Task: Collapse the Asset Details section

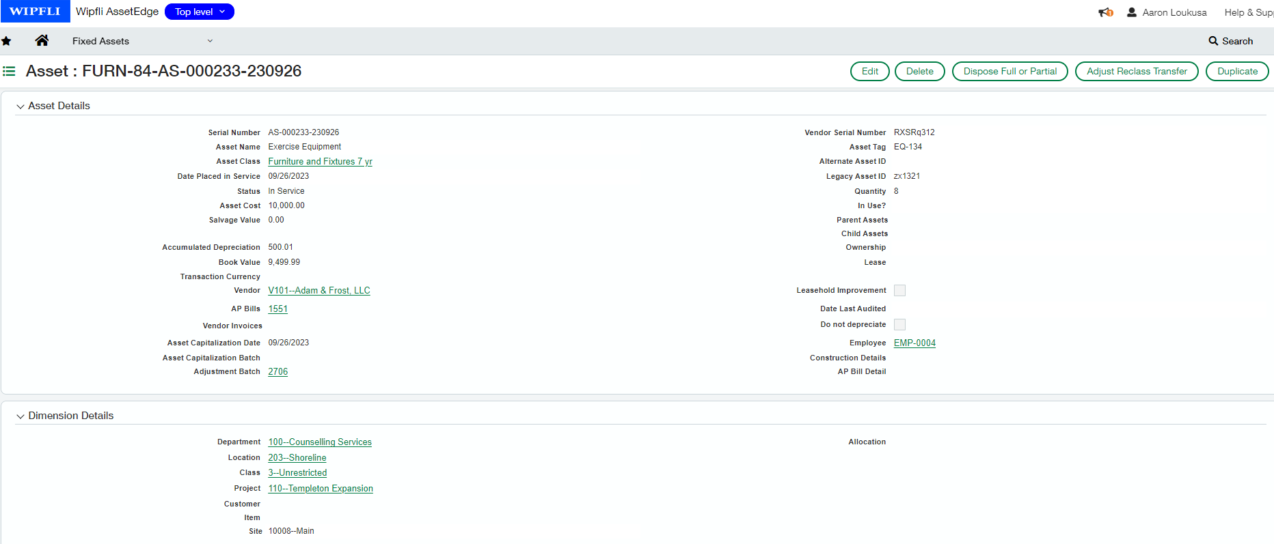Action: point(21,106)
